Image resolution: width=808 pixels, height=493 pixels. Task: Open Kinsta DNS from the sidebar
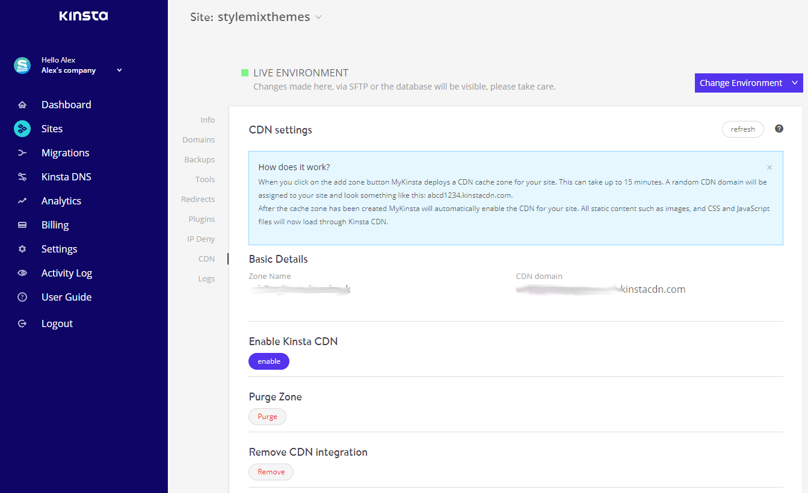point(67,176)
